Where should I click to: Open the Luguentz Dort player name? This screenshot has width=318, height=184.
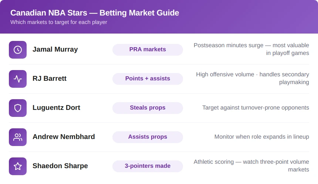click(x=56, y=108)
